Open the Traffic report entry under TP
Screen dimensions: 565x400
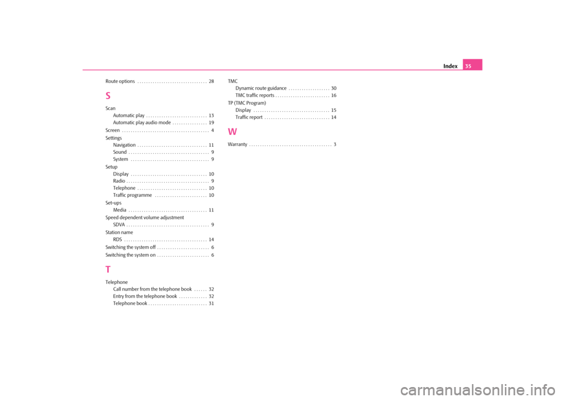[249, 117]
